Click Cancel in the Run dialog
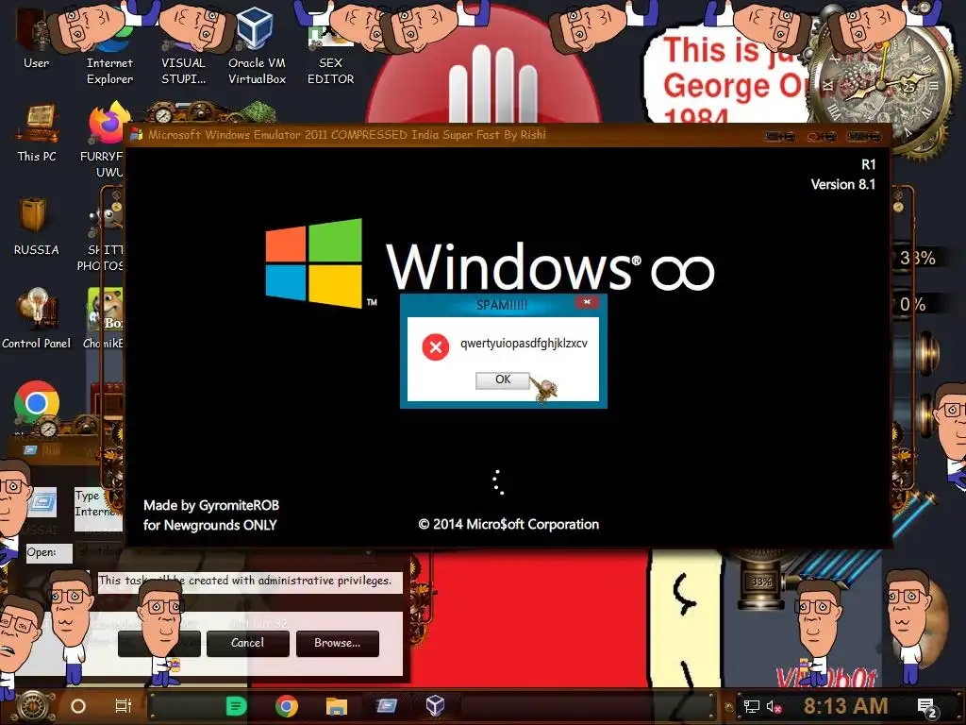Screen dimensions: 966x725 [x=248, y=643]
